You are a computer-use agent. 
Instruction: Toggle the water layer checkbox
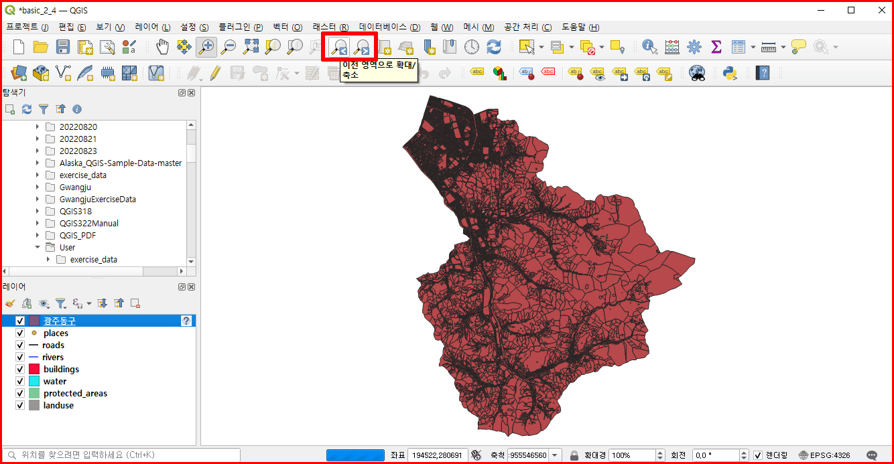tap(20, 381)
